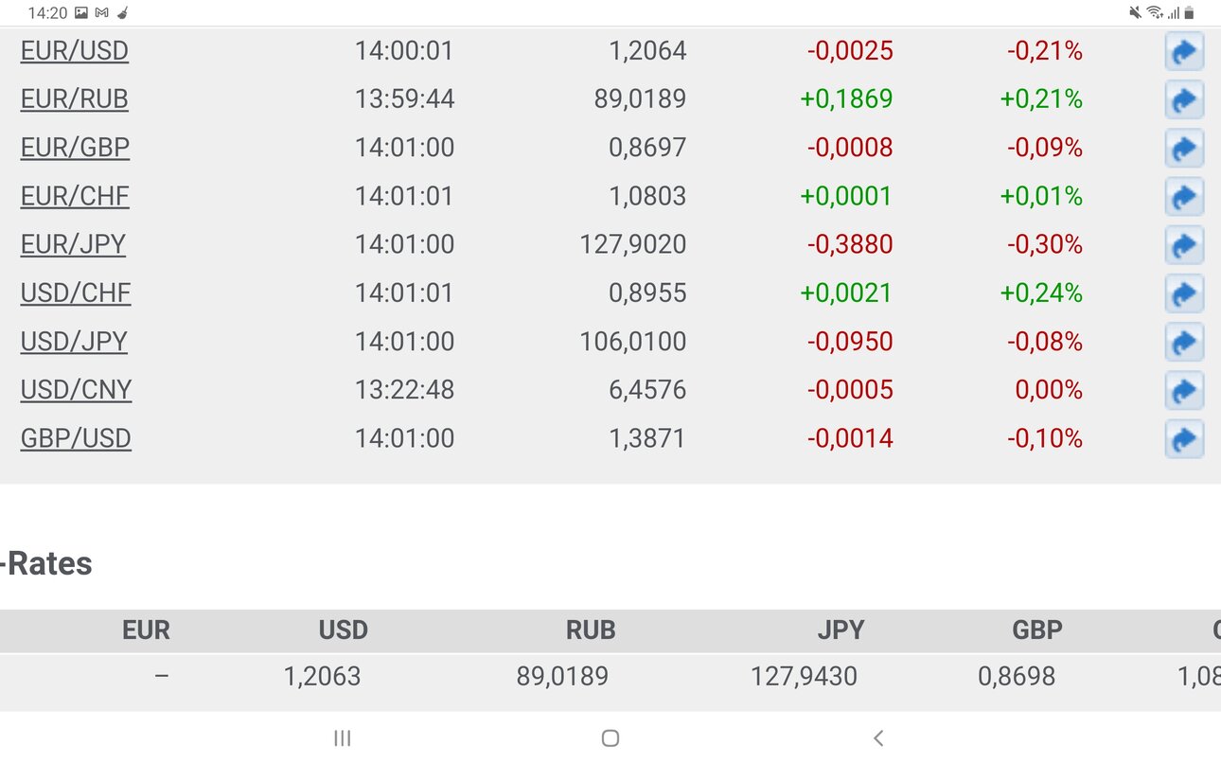Open the EUR/JPY currency pair link
This screenshot has width=1221, height=763.
[x=74, y=245]
